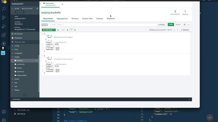The image size is (218, 122).
Task: Click the create database plus button
Action: tap(25, 95)
